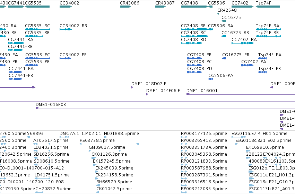Select EST LD34031.5prime
Image resolution: width=295 pixels, height=194 pixels.
point(42,151)
